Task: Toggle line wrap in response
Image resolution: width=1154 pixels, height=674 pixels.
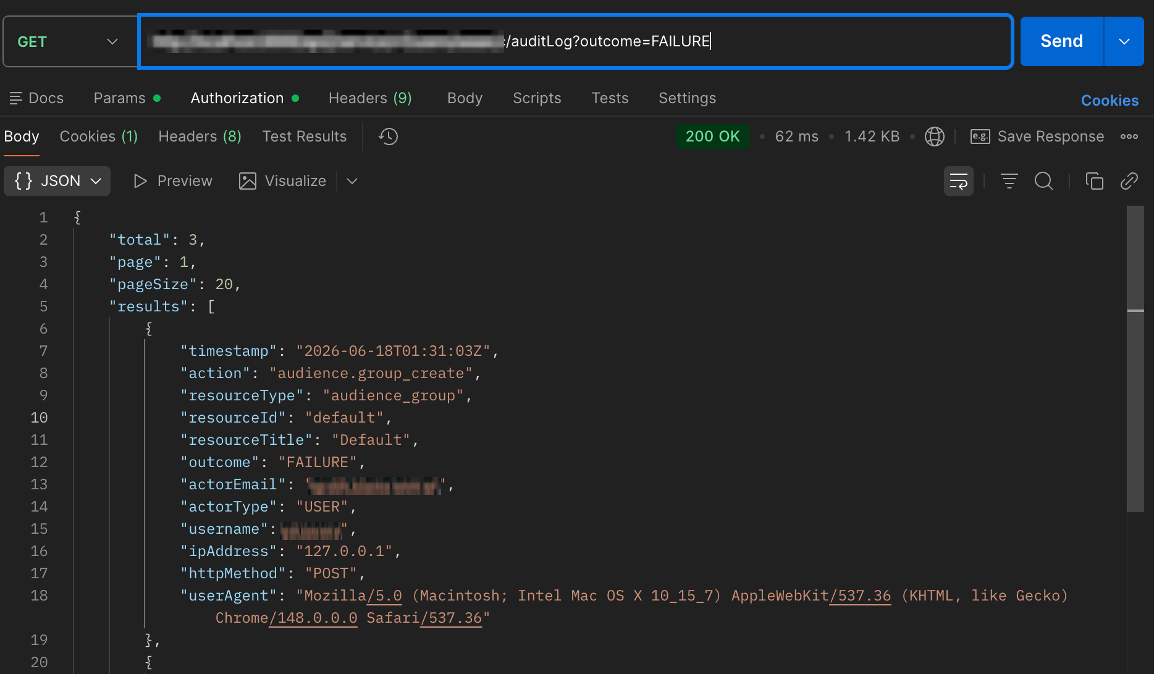Action: 958,181
